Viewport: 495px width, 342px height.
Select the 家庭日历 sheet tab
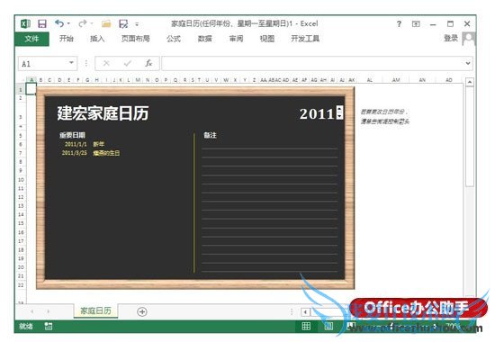(96, 310)
